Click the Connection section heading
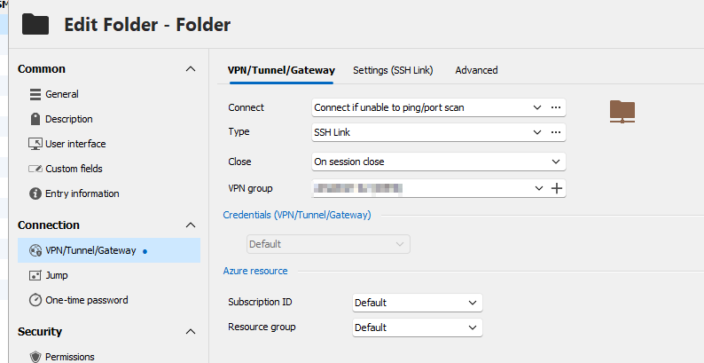 click(x=49, y=225)
